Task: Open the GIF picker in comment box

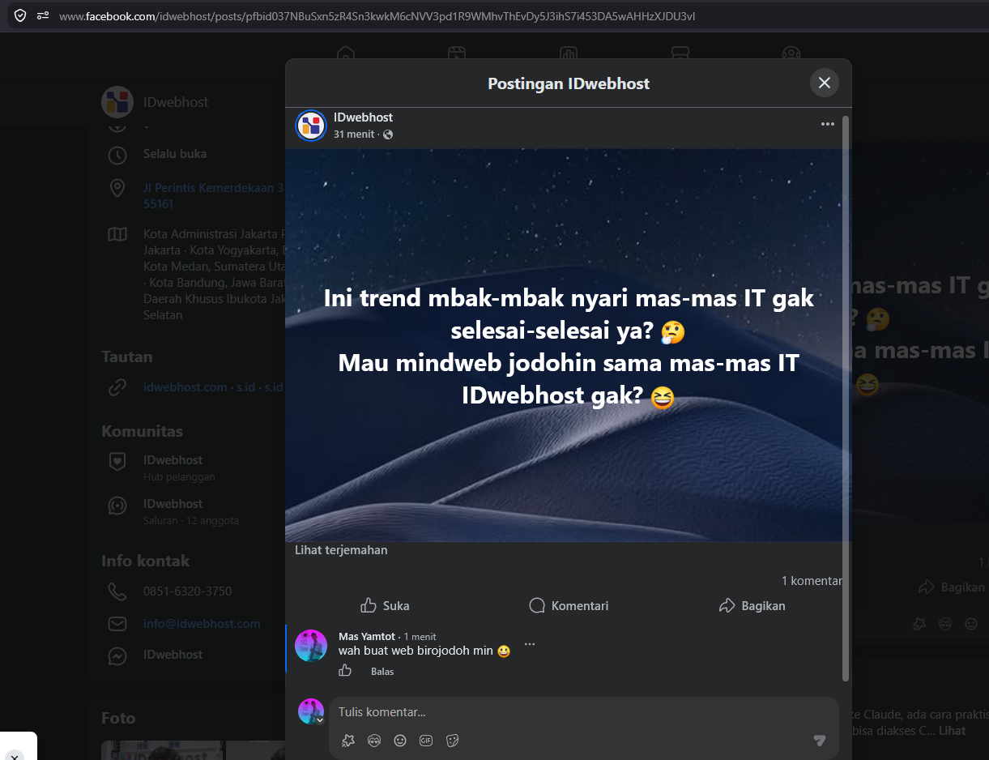Action: 426,740
